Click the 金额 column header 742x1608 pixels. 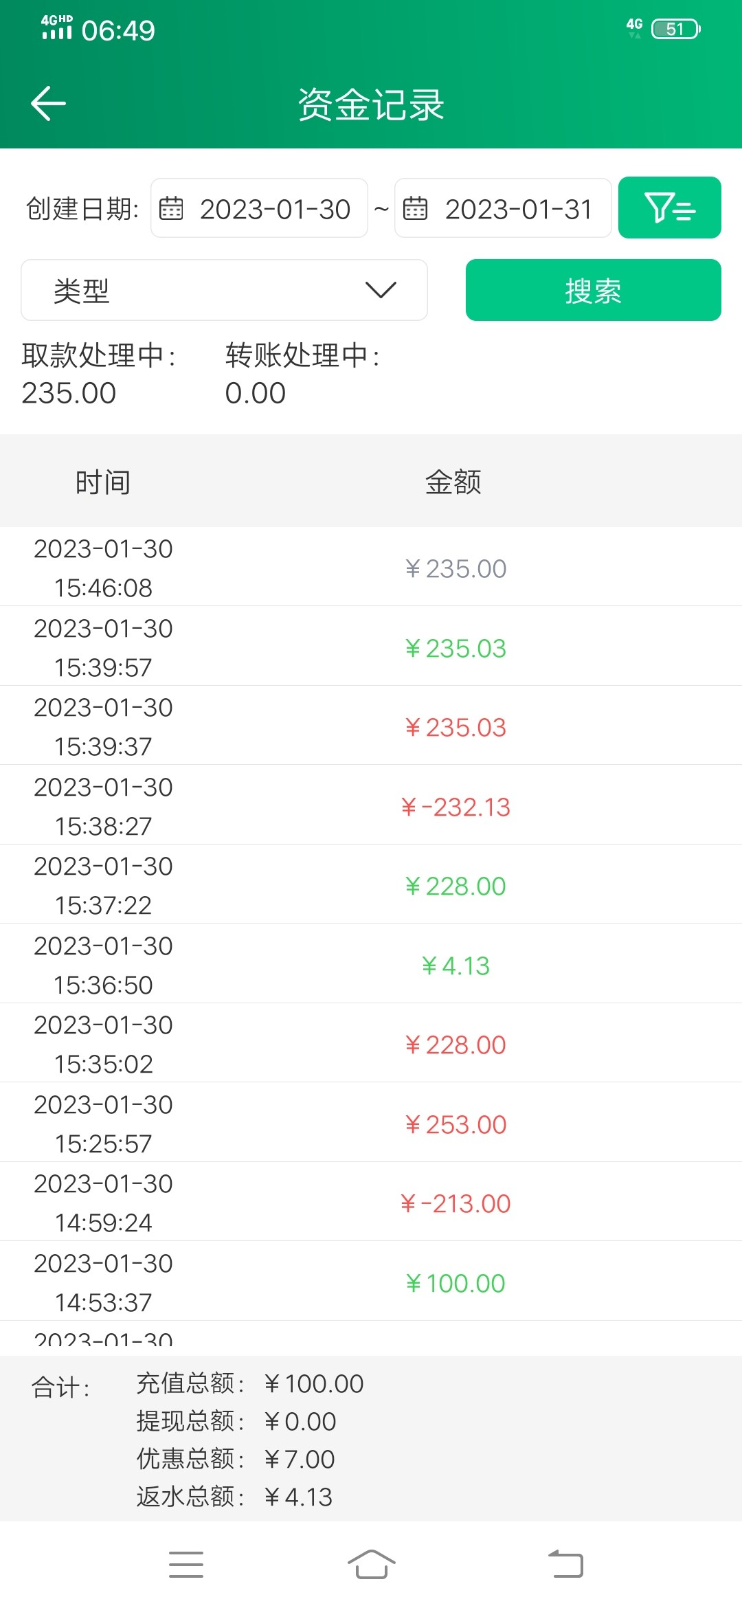pos(453,482)
